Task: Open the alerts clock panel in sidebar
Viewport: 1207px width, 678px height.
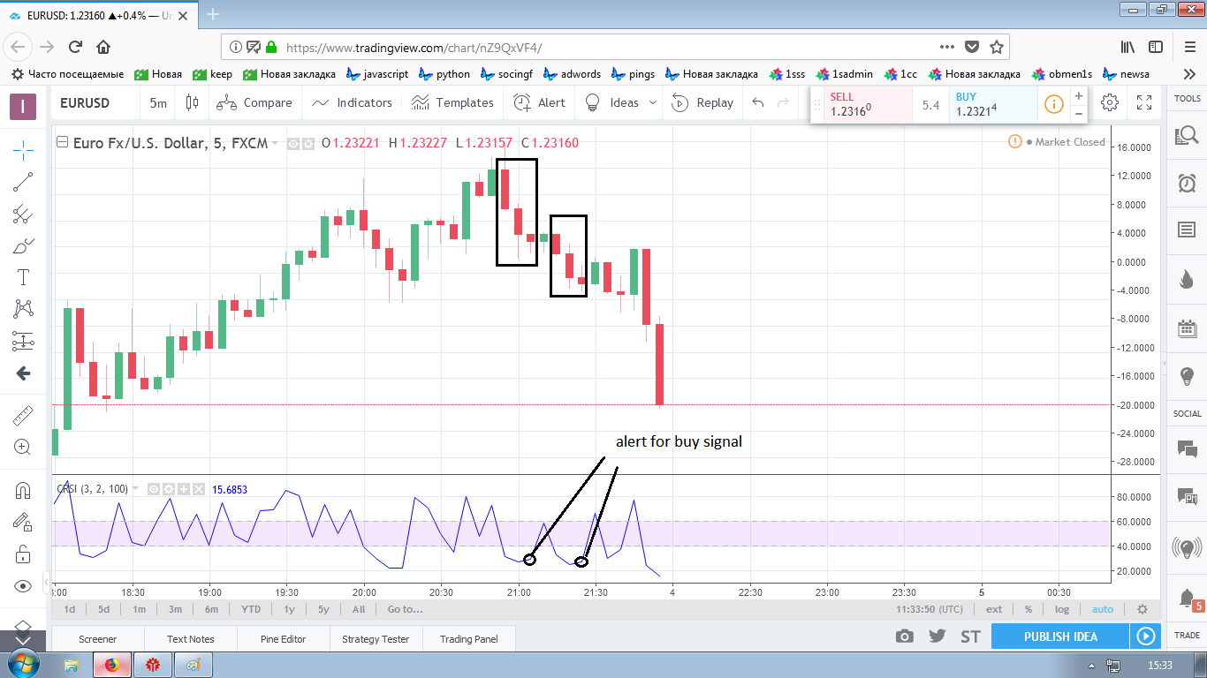Action: 1187,183
